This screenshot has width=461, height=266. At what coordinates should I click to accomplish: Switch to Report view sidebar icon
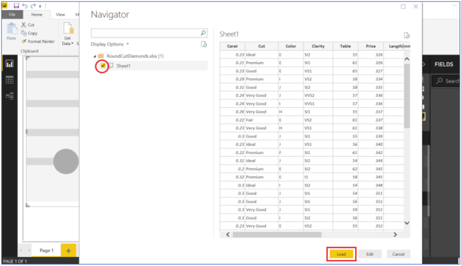pyautogui.click(x=9, y=64)
